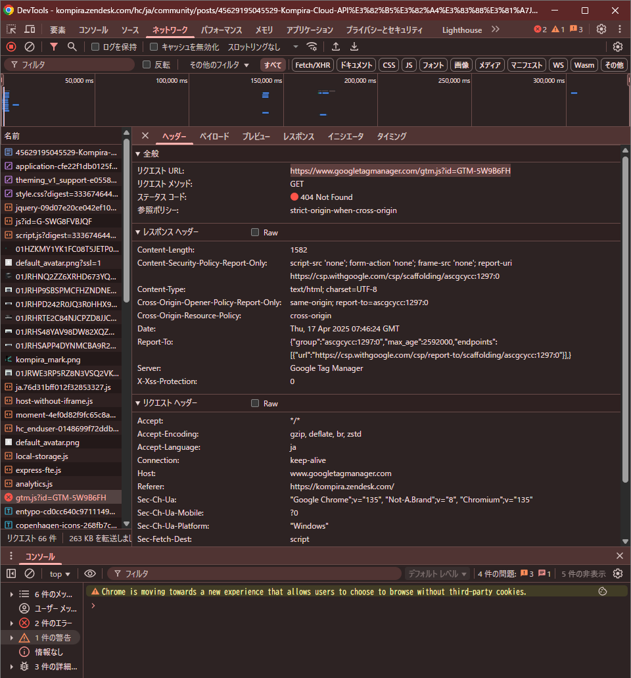Check the キャッシュを無効化 checkbox
Screen dimensions: 631x678
coord(154,47)
